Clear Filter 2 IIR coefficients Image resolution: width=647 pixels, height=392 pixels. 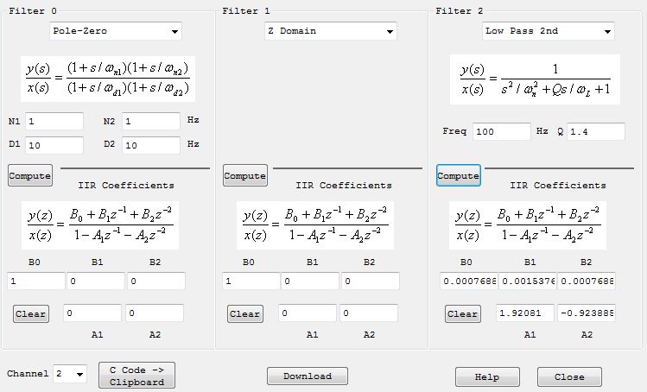(462, 314)
